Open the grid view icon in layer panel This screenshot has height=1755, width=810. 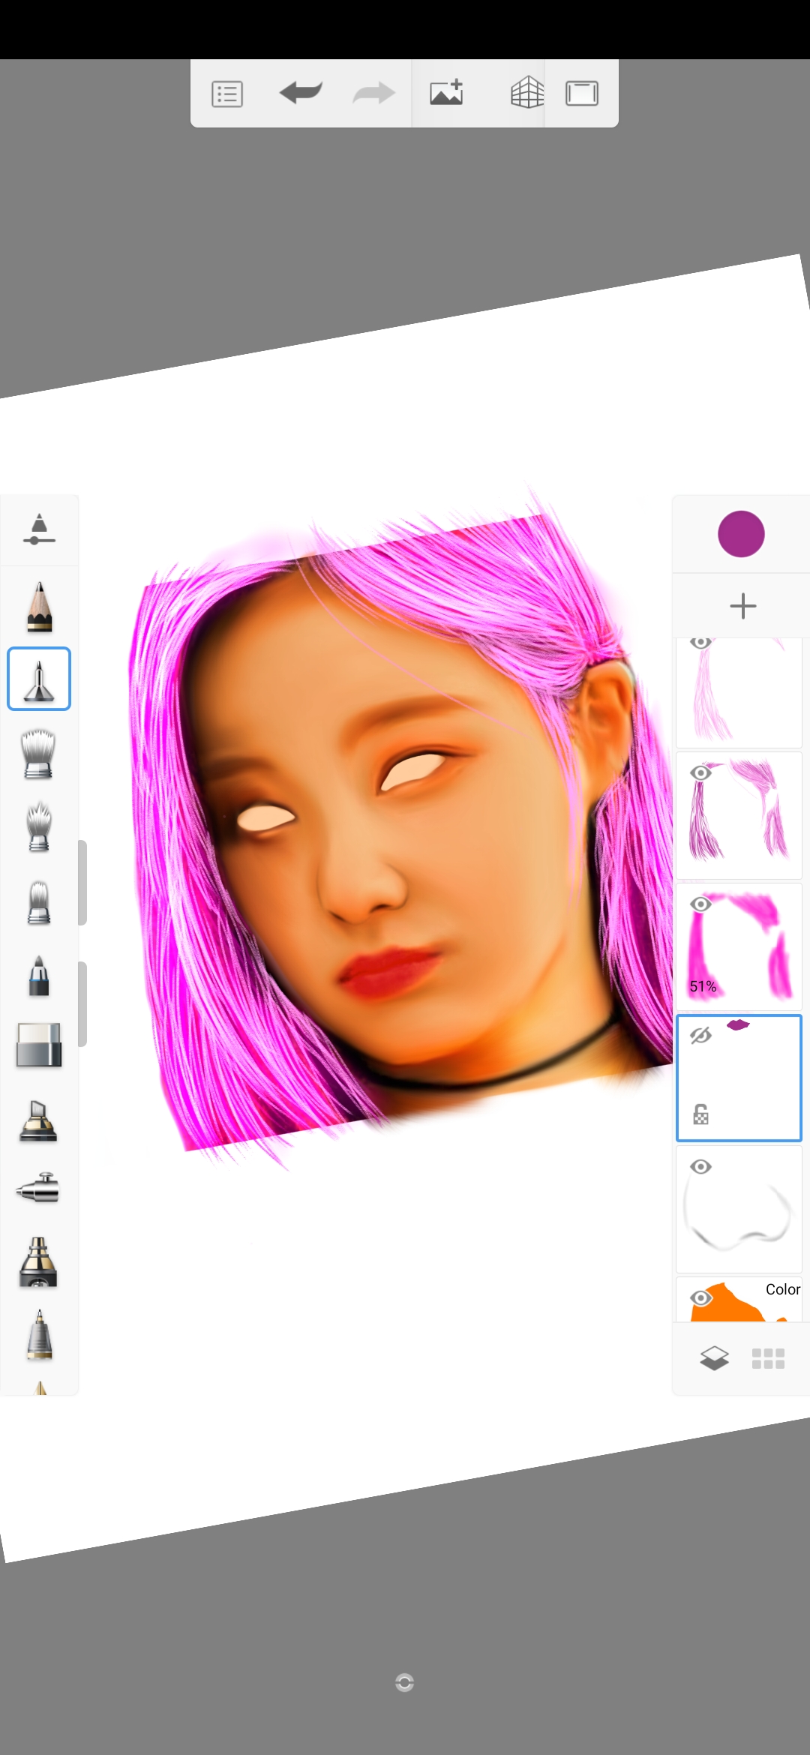pos(768,1358)
